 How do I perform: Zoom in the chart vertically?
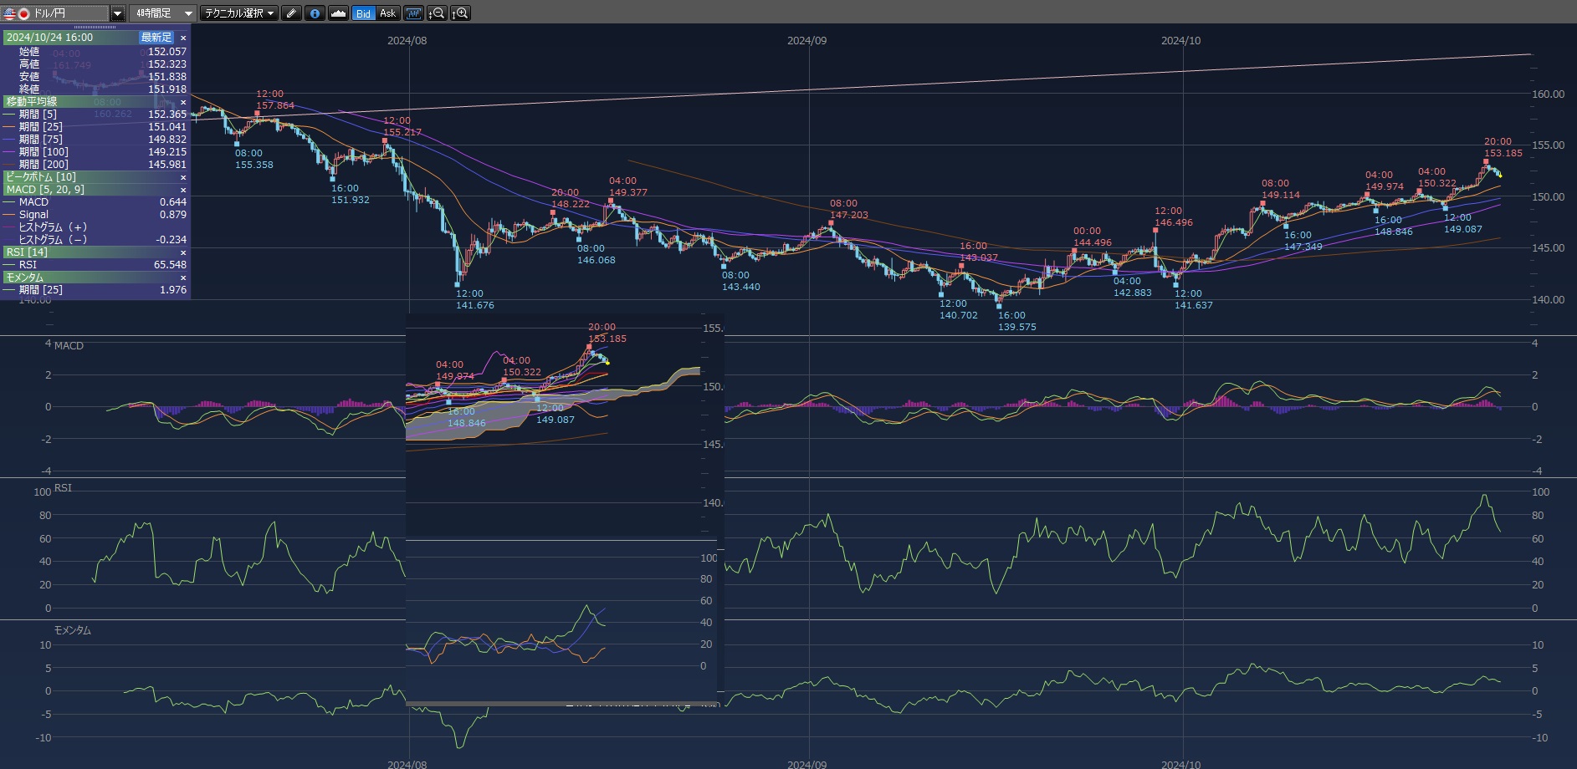click(x=460, y=13)
